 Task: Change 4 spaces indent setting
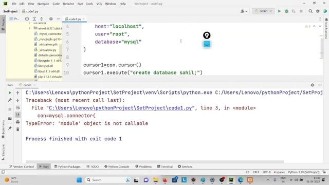coord(279,172)
